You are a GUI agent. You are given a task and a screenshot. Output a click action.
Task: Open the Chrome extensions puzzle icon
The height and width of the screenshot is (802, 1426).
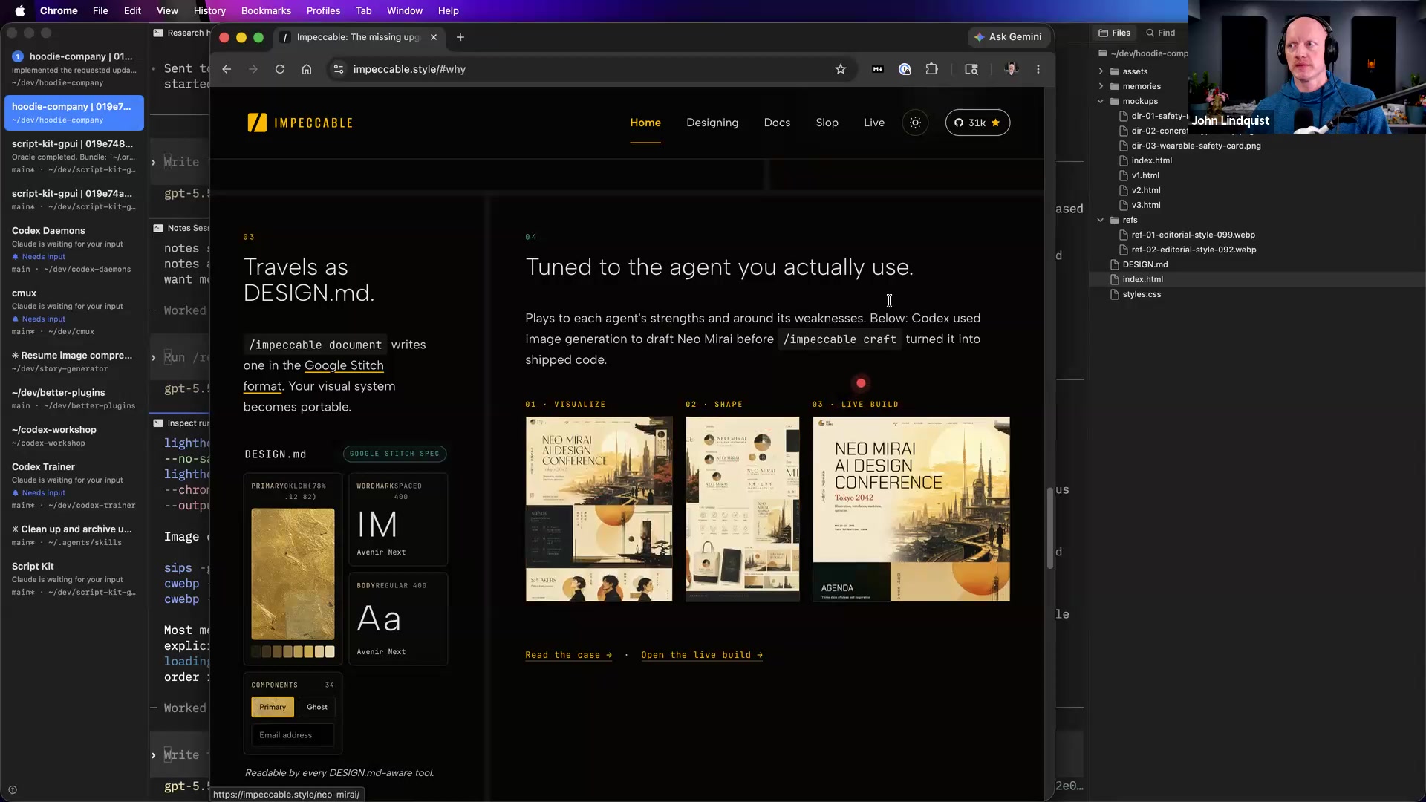point(931,69)
